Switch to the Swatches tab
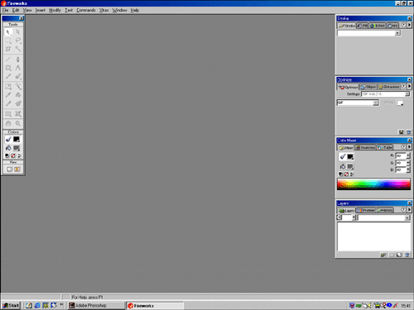This screenshot has height=310, width=414. (x=365, y=148)
